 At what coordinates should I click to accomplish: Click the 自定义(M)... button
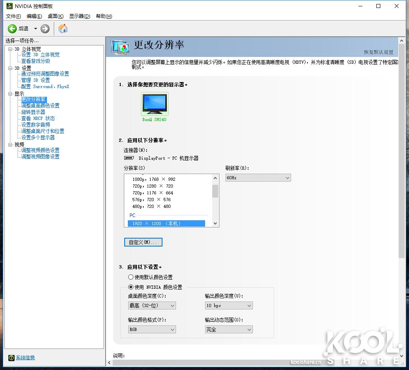(143, 242)
